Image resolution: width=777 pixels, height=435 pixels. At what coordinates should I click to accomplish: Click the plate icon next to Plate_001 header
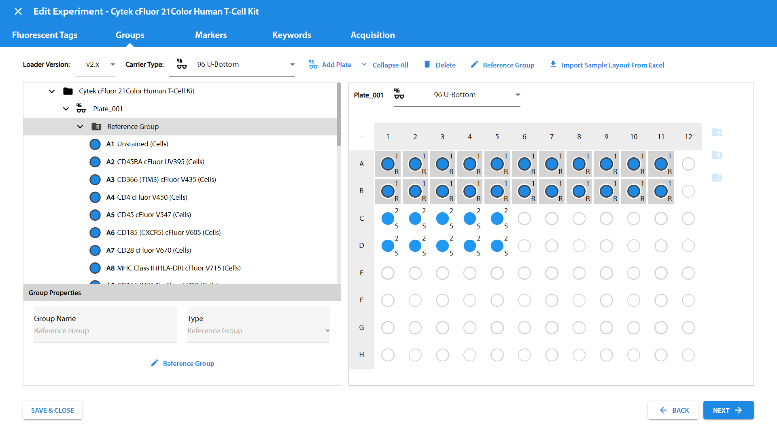(x=399, y=94)
